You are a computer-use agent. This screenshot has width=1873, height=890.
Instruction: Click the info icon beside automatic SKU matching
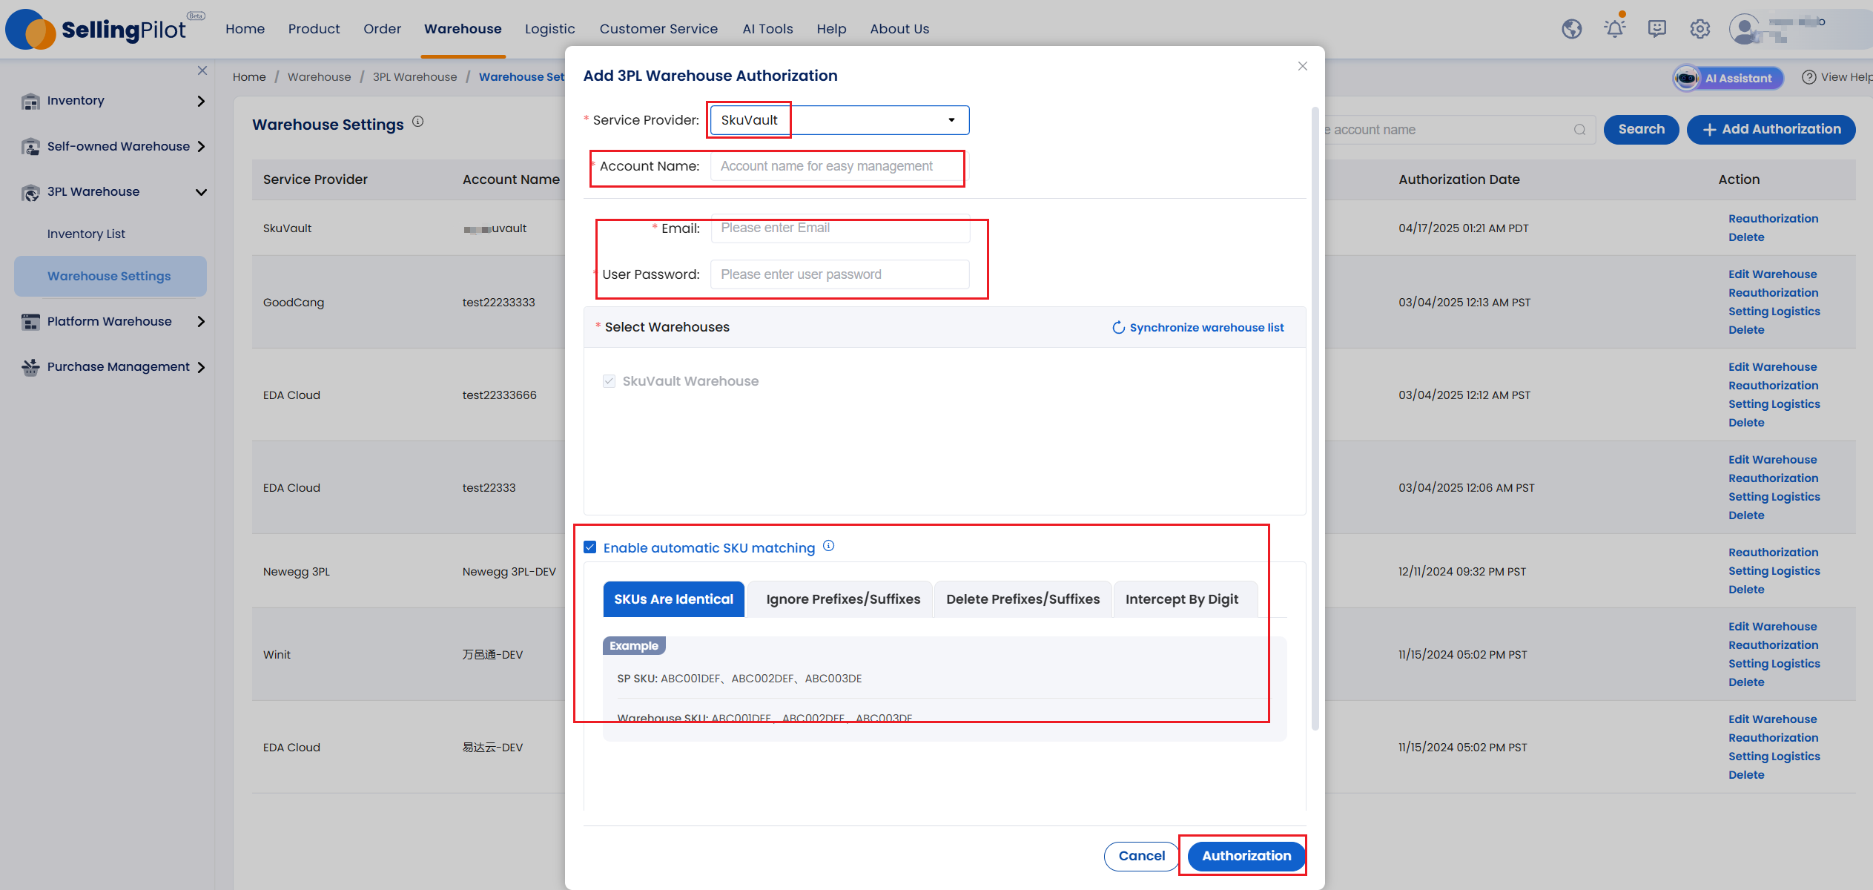click(x=828, y=546)
